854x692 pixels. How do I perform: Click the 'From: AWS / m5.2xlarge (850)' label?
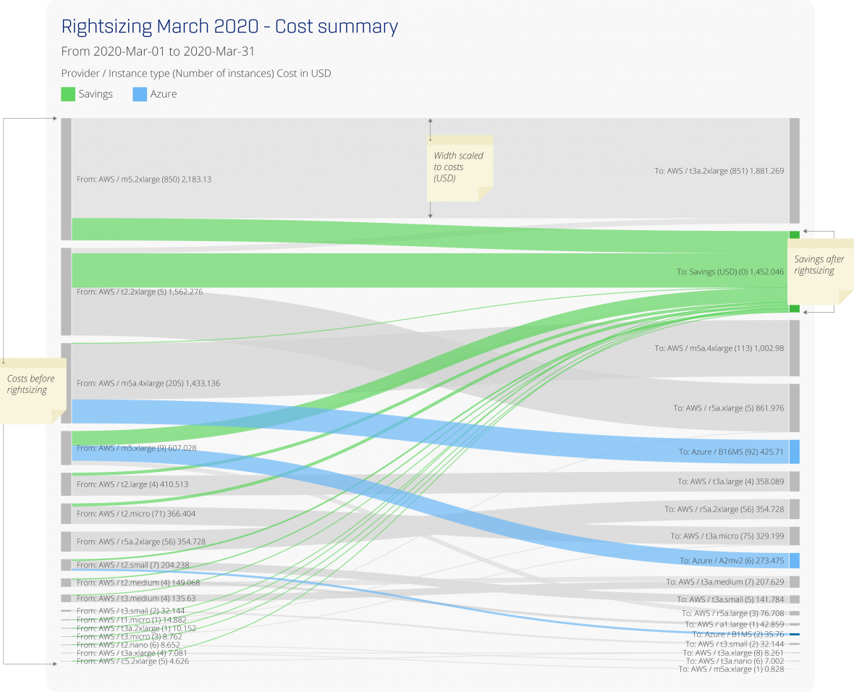[x=143, y=179]
